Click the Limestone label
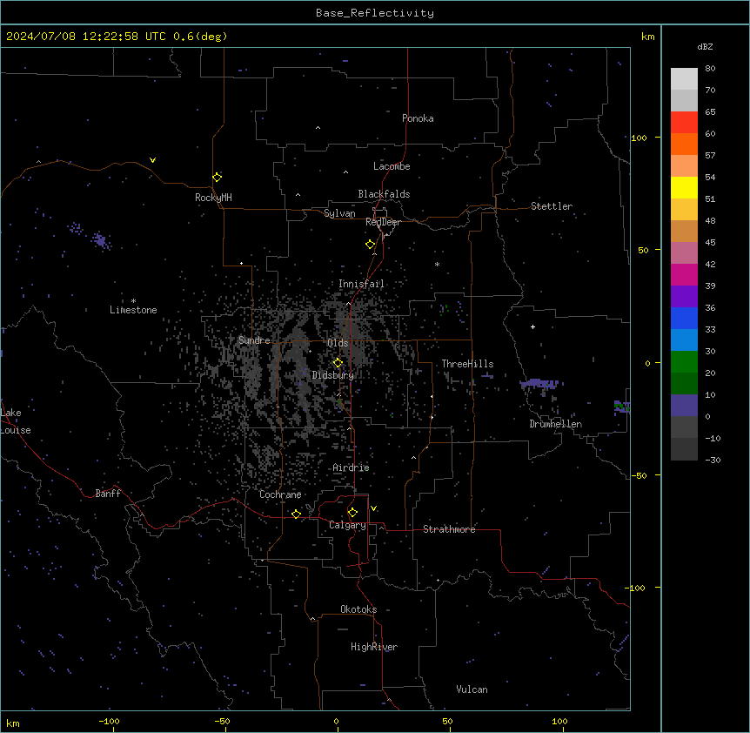Image resolution: width=750 pixels, height=733 pixels. tap(133, 310)
